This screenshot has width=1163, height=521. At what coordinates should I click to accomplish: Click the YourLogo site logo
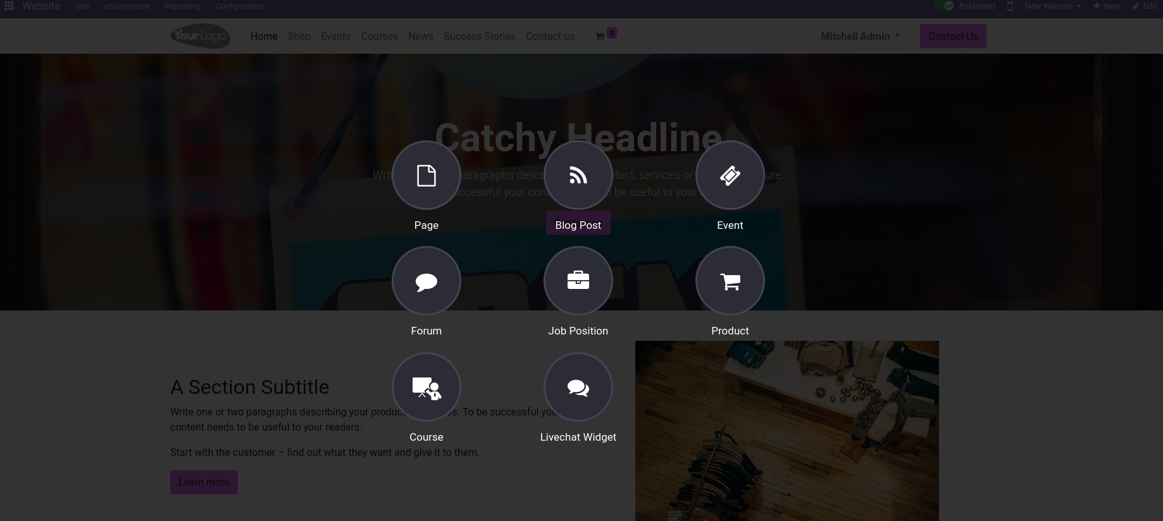click(200, 36)
